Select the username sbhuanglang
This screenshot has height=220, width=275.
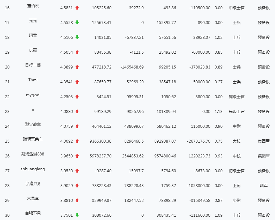[x=33, y=169]
